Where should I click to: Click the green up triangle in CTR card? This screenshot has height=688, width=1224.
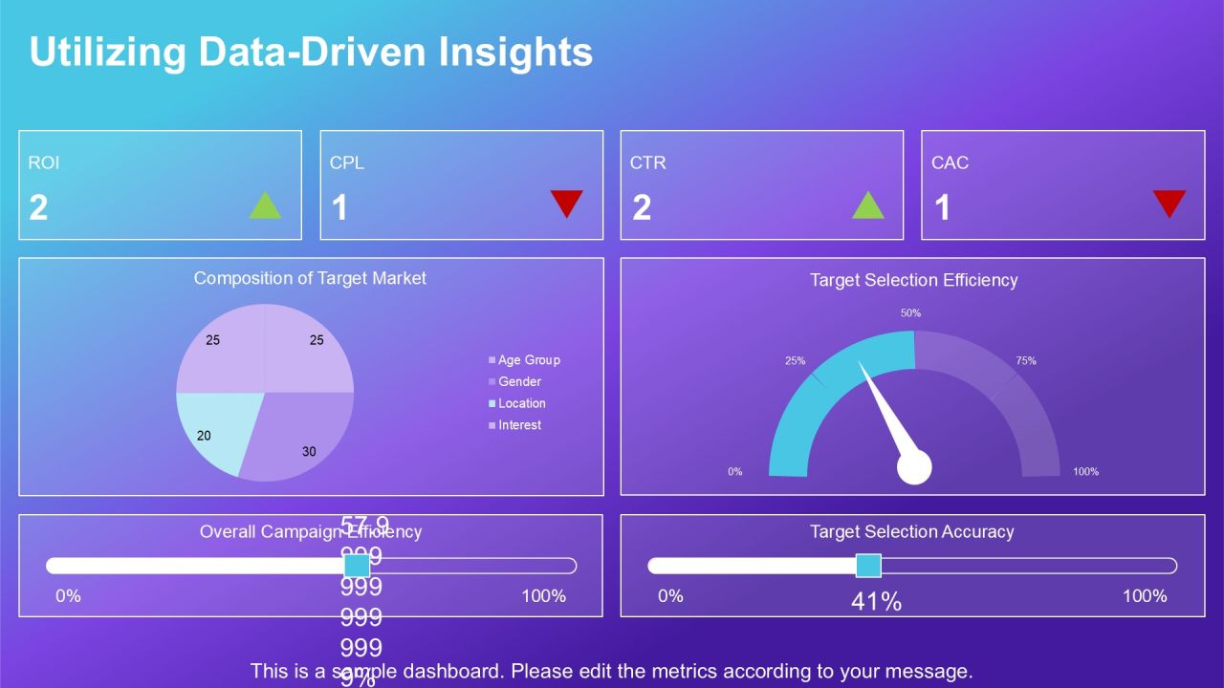click(x=868, y=205)
